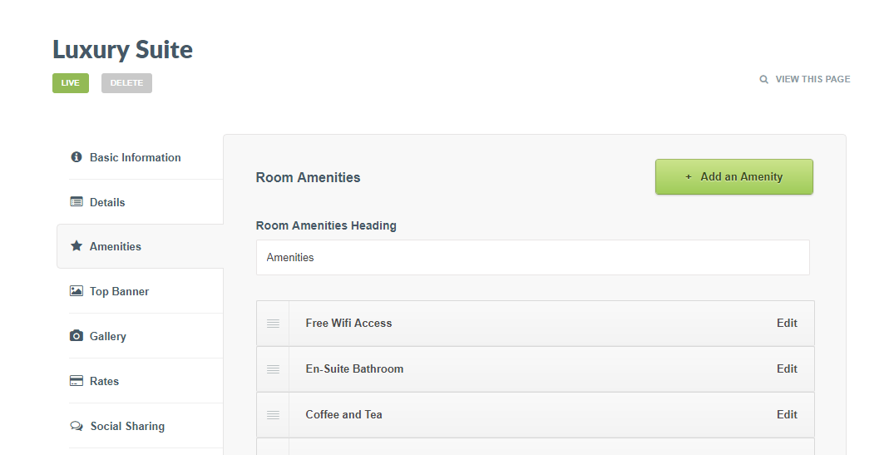Click the Top Banner image icon
This screenshot has height=455, width=894.
(x=77, y=291)
